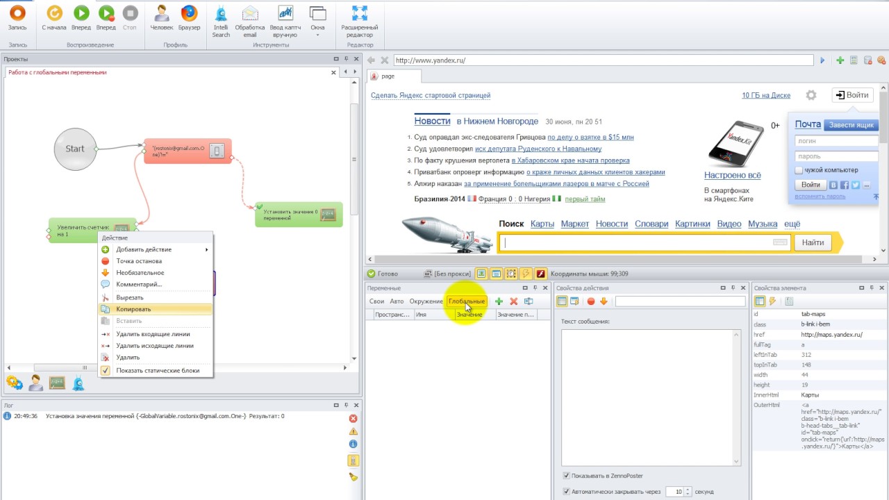The image size is (889, 500).
Task: Launch the Intelli Search tool
Action: coord(221,22)
